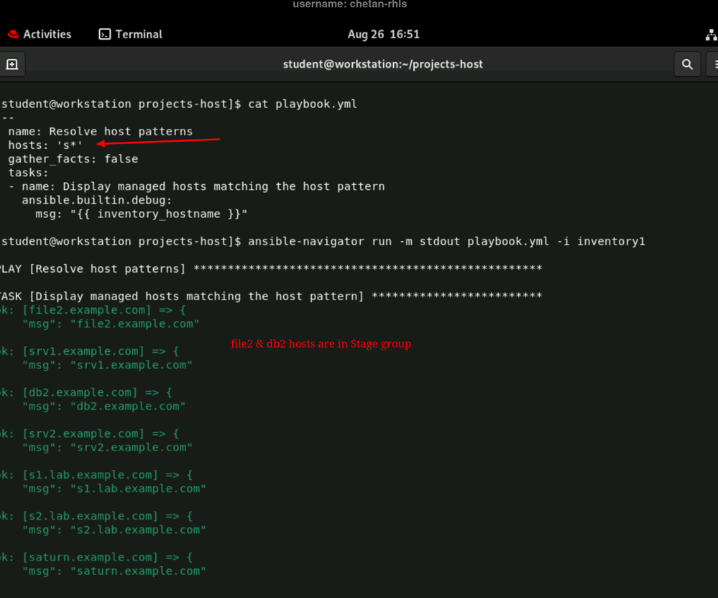
Task: Open the clock showing Aug 26 16:51
Action: tap(383, 35)
